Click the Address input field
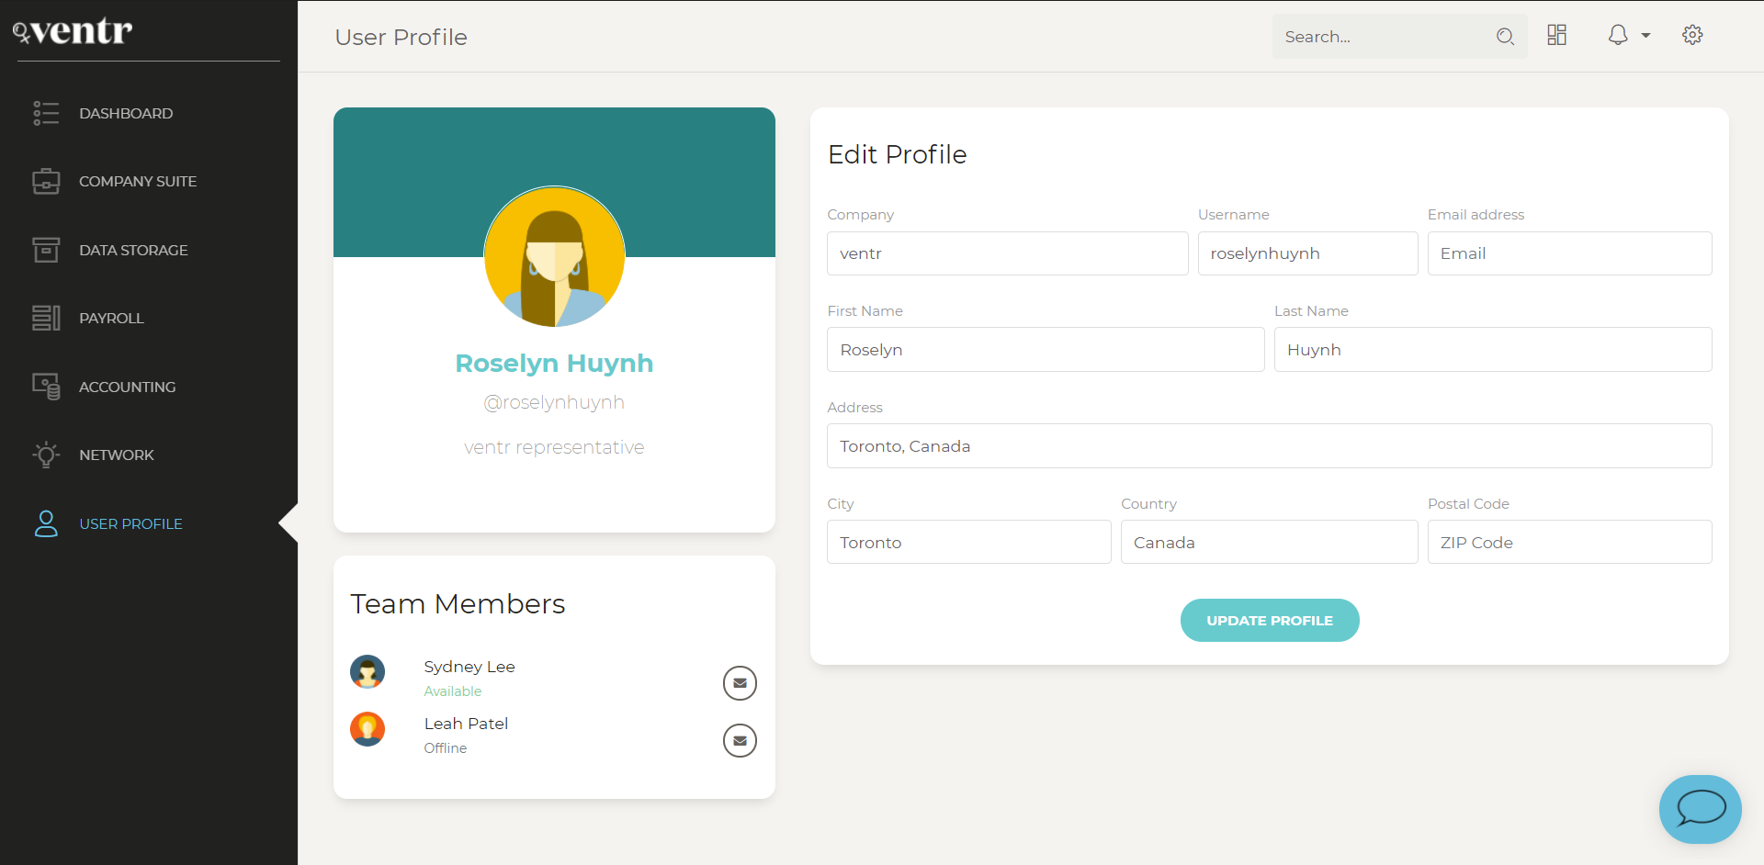Screen dimensions: 1764x865 1270,446
